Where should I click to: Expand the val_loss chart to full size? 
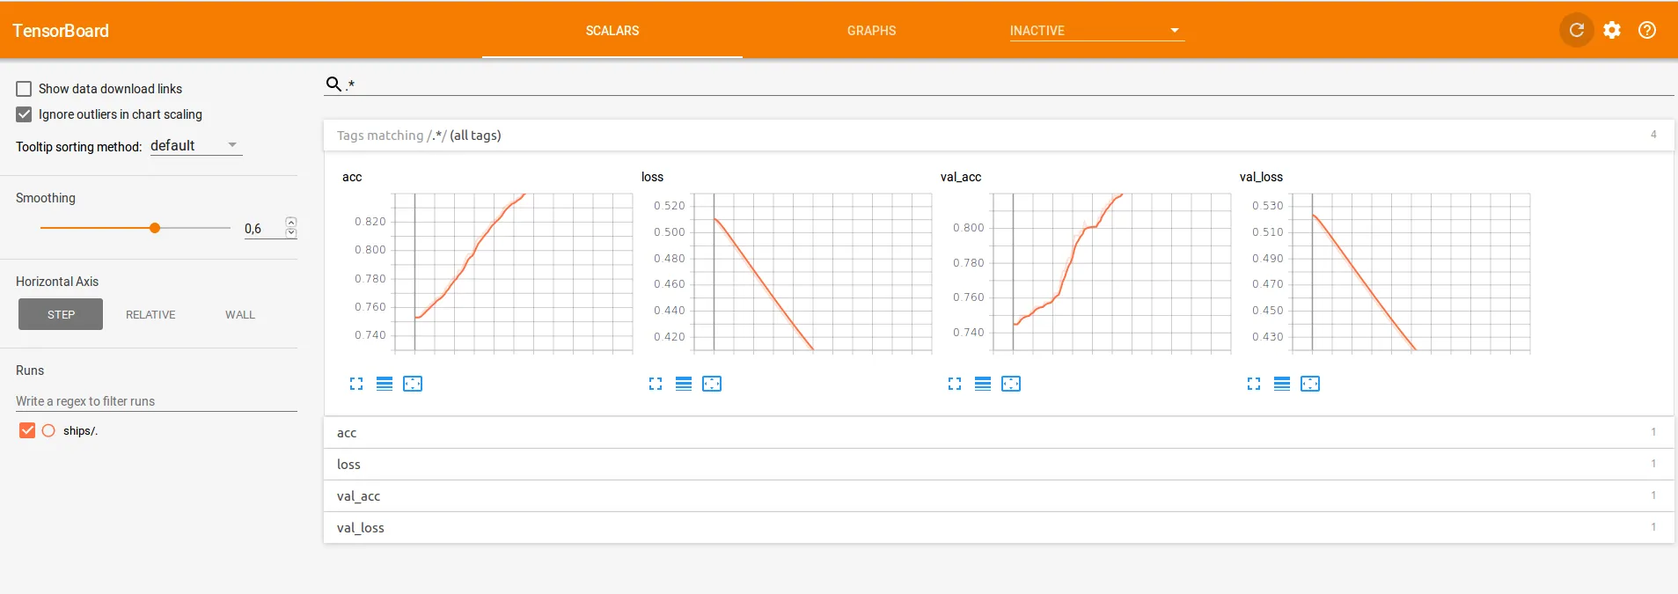1254,384
